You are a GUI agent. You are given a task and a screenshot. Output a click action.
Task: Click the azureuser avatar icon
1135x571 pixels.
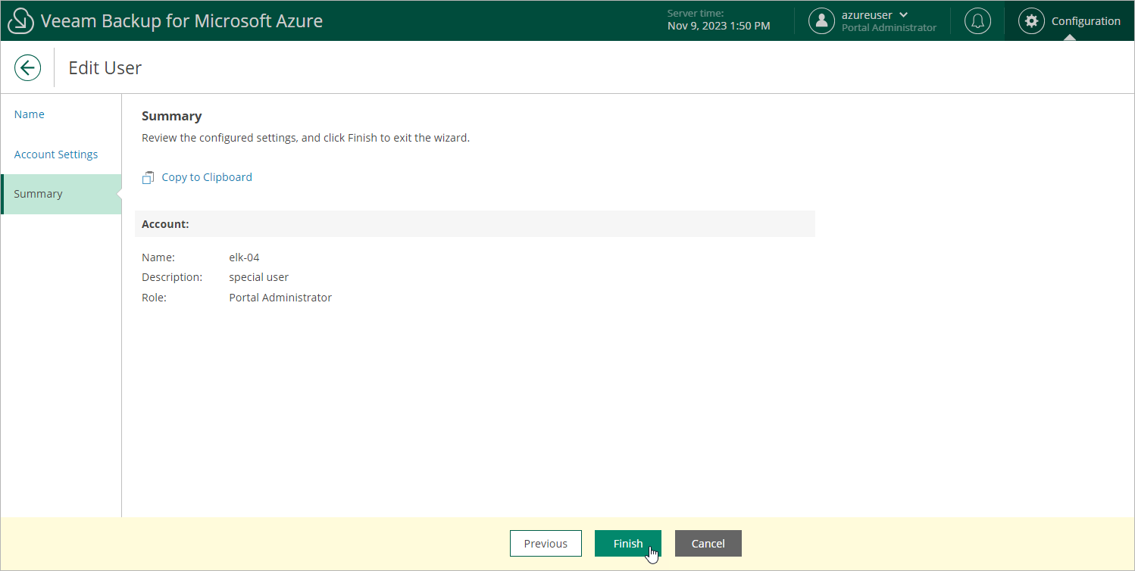coord(821,21)
